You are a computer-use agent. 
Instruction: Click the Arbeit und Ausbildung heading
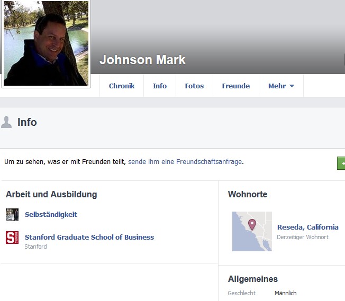(x=51, y=194)
